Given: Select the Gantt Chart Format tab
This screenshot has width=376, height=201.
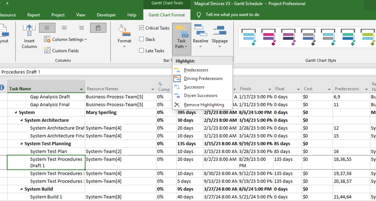Looking at the screenshot, I should pos(167,15).
